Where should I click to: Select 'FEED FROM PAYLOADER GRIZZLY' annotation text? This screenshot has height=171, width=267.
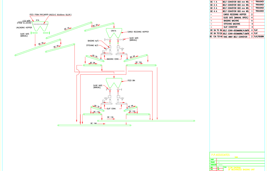pyautogui.click(x=50, y=15)
